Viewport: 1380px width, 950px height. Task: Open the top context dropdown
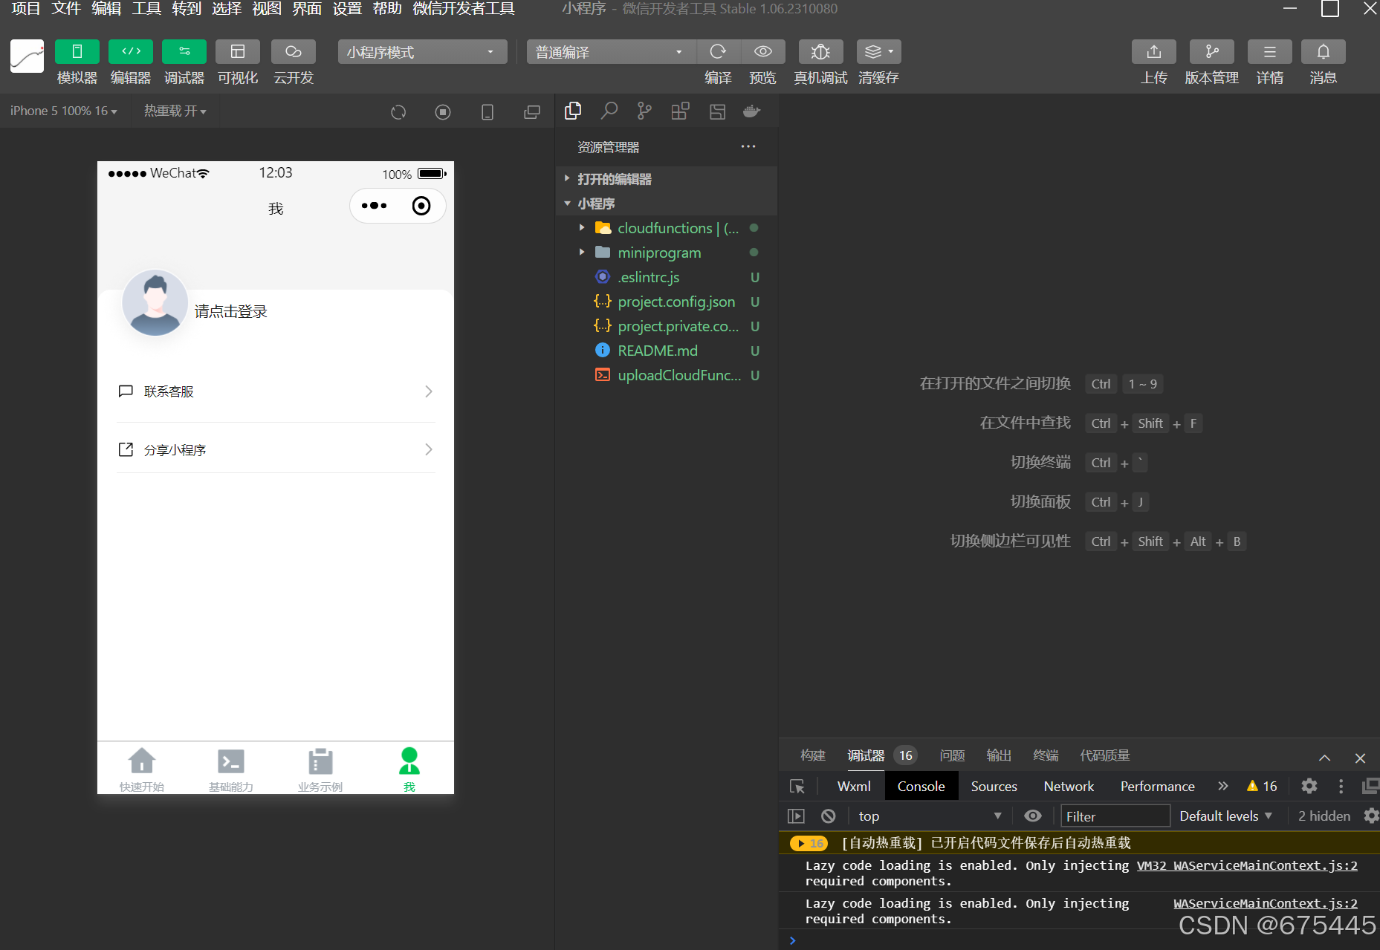[930, 816]
